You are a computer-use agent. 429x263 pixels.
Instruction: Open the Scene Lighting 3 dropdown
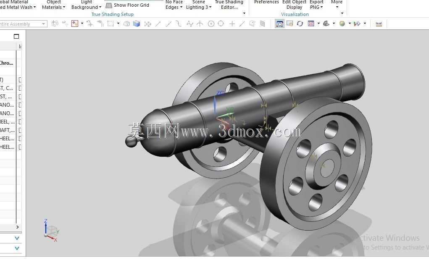click(199, 5)
